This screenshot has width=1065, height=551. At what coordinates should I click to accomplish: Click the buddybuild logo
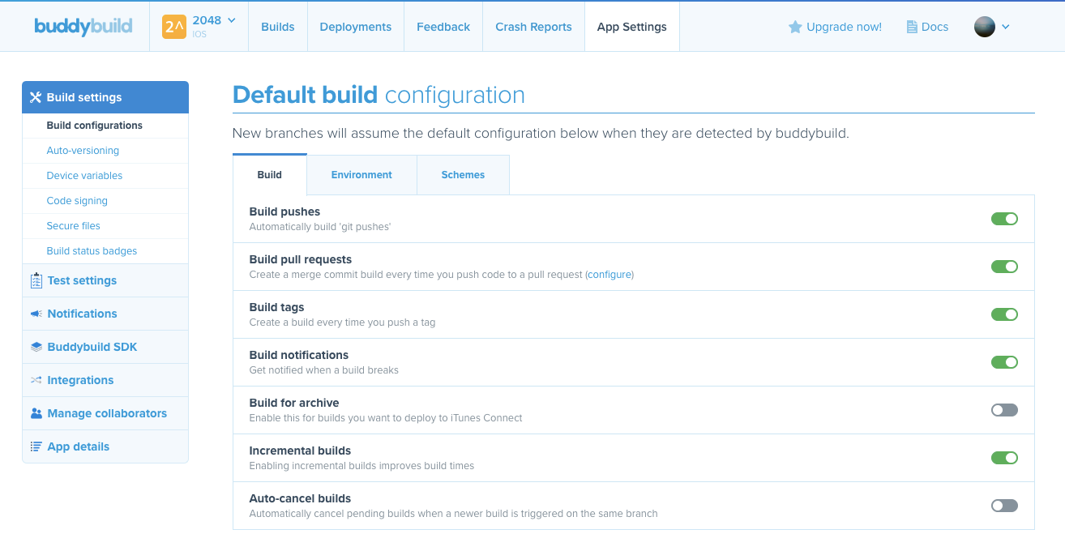pyautogui.click(x=84, y=26)
